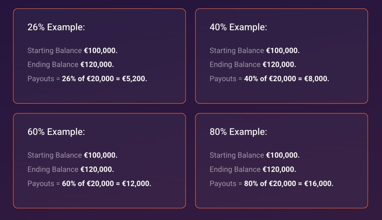Click Ending Balance in the 26% card
This screenshot has height=220, width=382.
click(x=53, y=65)
